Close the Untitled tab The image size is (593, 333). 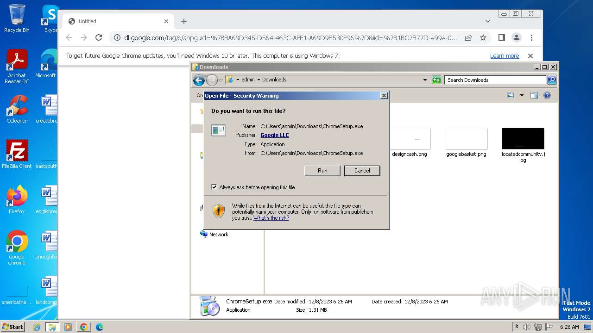click(166, 21)
